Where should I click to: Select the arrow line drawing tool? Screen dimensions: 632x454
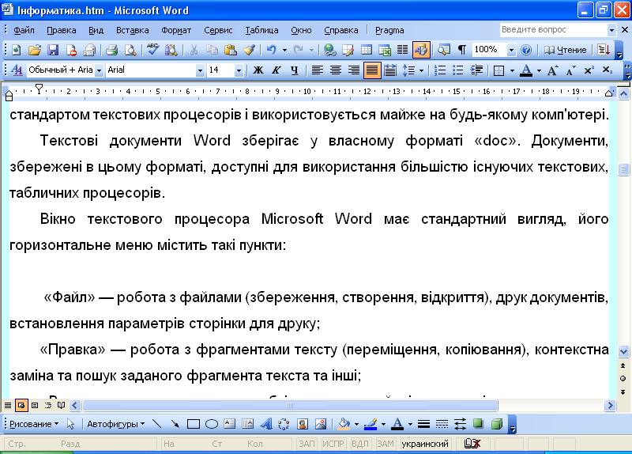[175, 424]
